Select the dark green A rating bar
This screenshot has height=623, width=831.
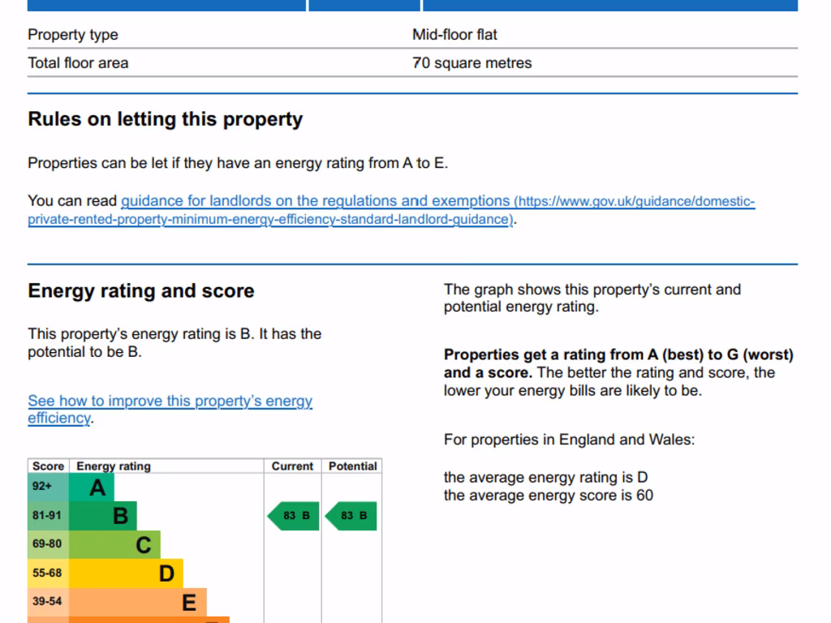(x=92, y=488)
